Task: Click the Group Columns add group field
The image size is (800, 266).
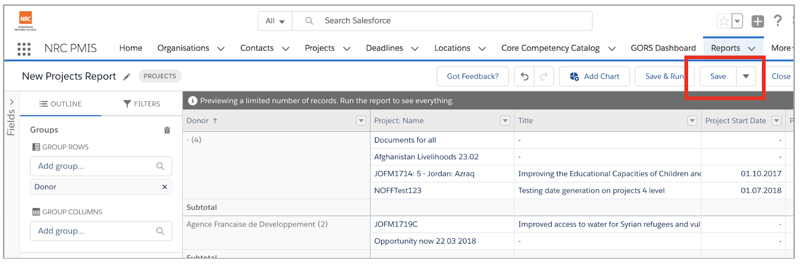Action: pos(101,231)
